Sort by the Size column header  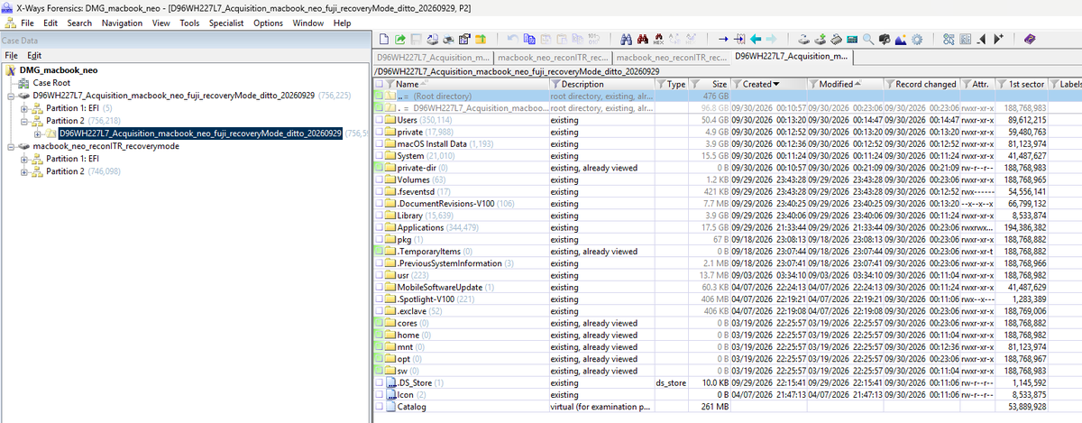(x=715, y=84)
